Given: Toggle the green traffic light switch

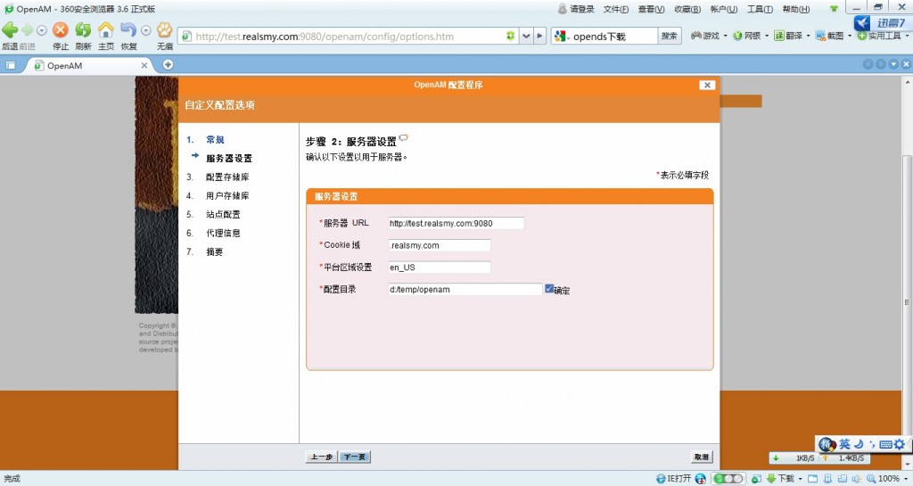Looking at the screenshot, I should point(728,479).
